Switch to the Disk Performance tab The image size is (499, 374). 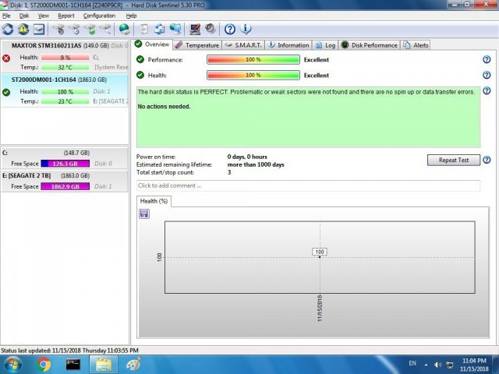370,45
